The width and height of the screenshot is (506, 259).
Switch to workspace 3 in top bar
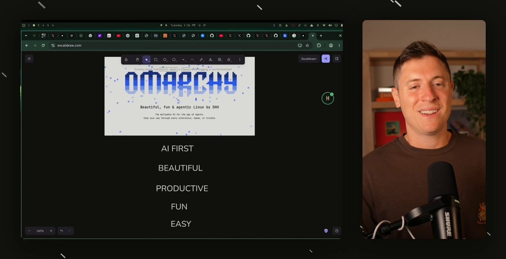click(x=39, y=25)
